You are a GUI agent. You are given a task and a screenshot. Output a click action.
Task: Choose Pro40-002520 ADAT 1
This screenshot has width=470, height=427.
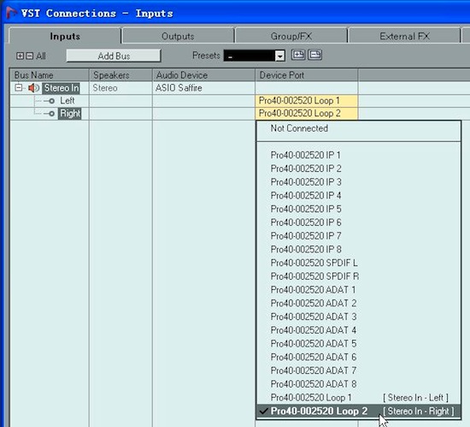(359, 289)
